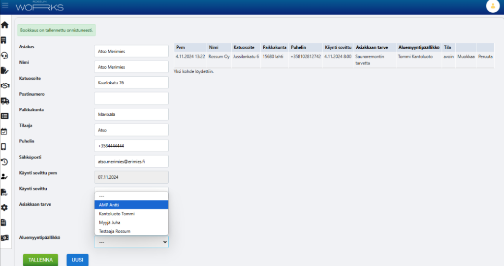This screenshot has height=266, width=504.
Task: Select Kantoluoto Tommi from the dropdown list
Action: (x=131, y=214)
